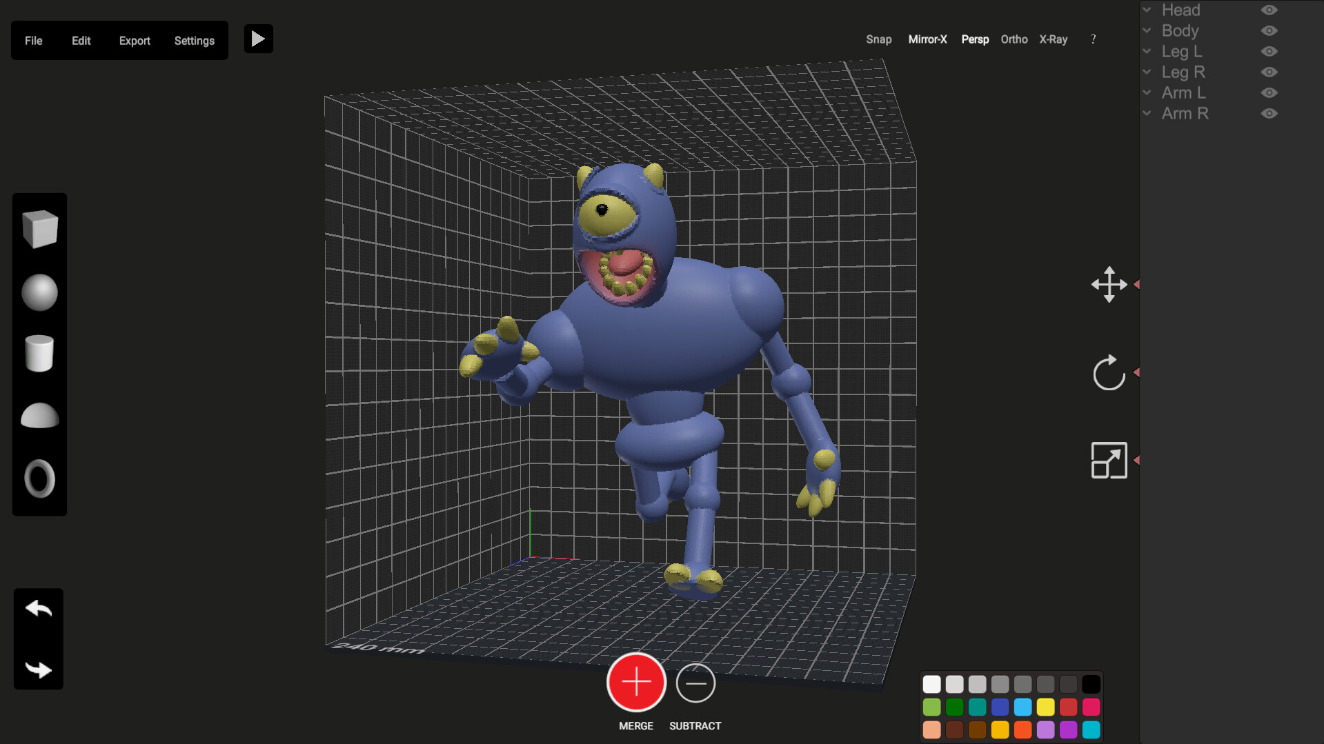Activate the scale gizmo tool
The height and width of the screenshot is (744, 1324).
(x=1108, y=461)
